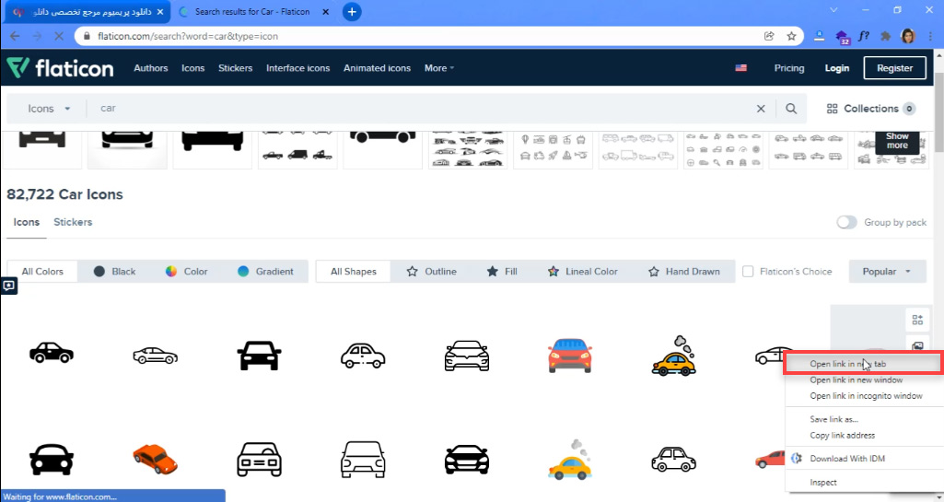This screenshot has width=944, height=502.
Task: Open the Stickers nav link
Action: point(236,68)
